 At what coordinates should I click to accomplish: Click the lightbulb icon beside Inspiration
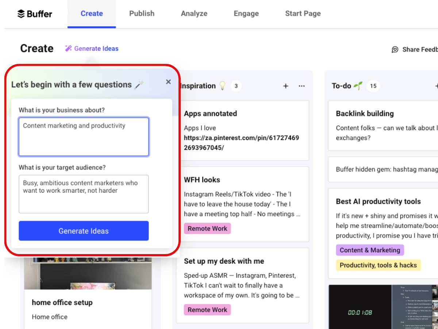[x=223, y=86]
